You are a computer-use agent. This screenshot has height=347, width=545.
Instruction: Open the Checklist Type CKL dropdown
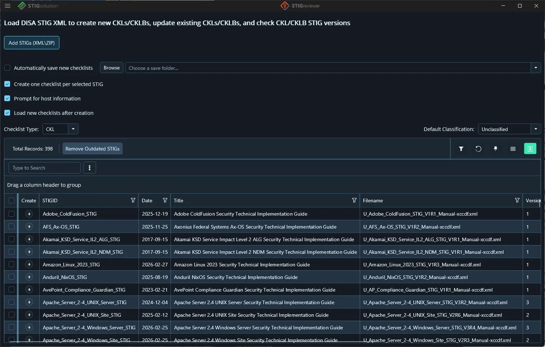(73, 129)
